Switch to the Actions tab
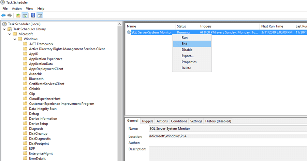 coord(162,121)
